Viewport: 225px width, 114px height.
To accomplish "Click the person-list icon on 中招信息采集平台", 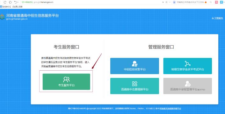I will coord(134,64).
